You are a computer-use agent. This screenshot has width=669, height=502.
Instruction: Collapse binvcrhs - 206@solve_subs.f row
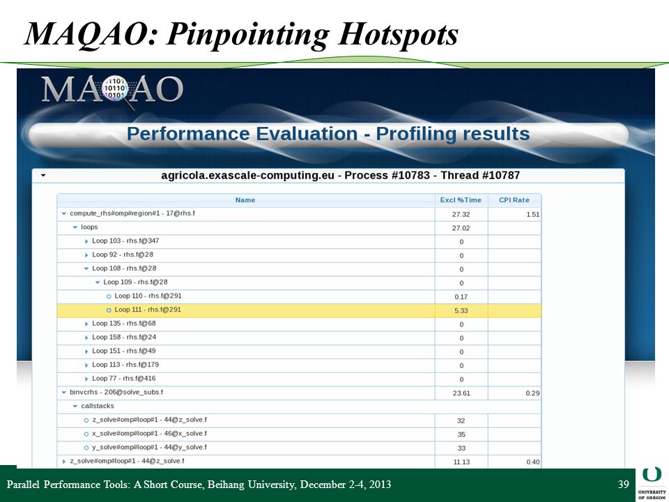tap(64, 393)
